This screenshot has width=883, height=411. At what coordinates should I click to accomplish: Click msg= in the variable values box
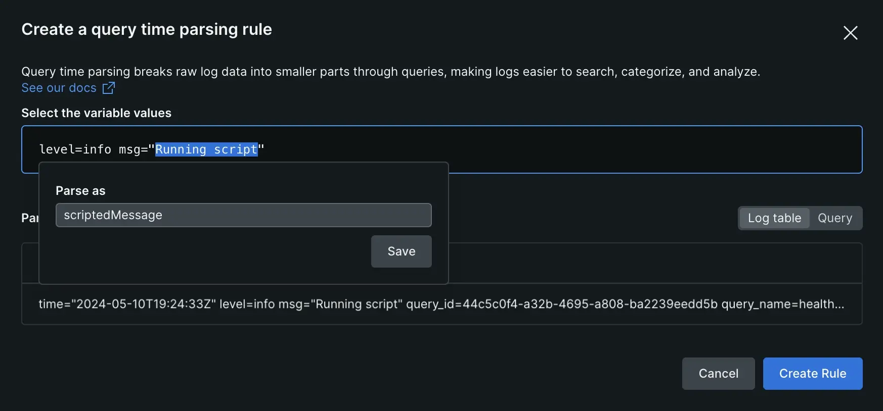(133, 149)
